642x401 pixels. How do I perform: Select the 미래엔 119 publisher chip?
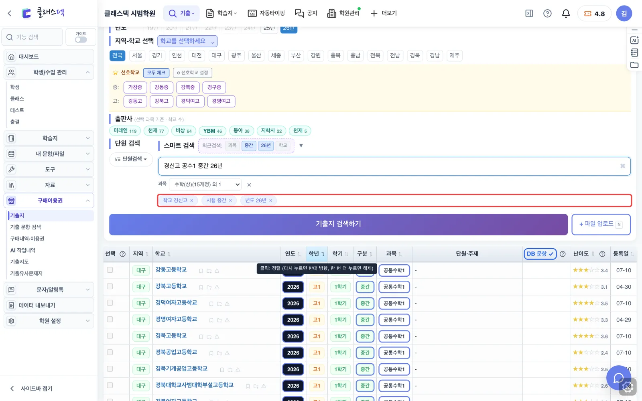tap(125, 131)
